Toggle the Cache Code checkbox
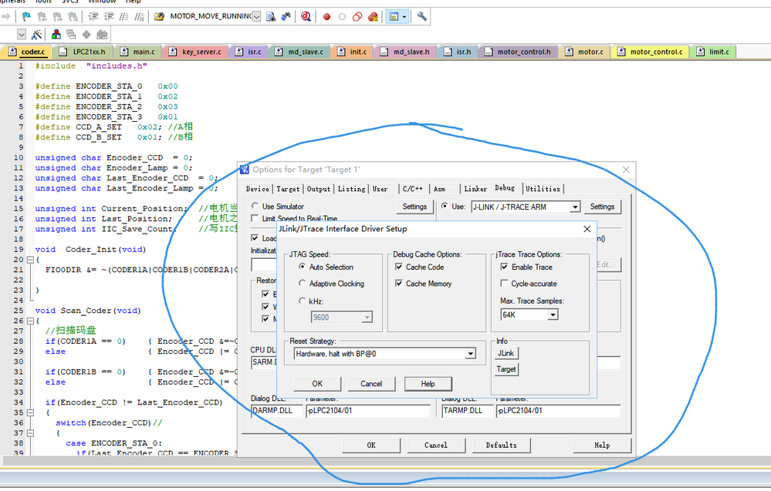 point(399,267)
